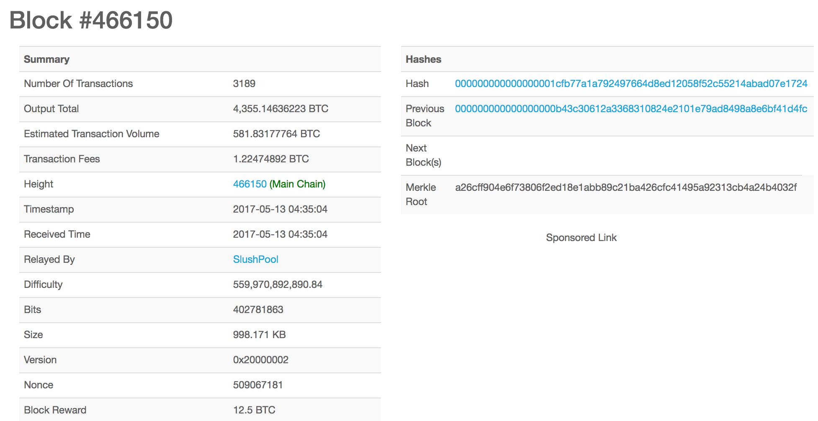Click the Transaction Fees amount
Screen dimensions: 818x421
click(x=270, y=159)
